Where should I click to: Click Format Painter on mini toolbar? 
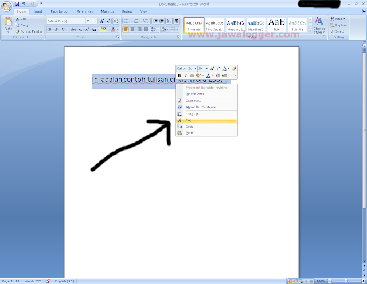point(234,69)
